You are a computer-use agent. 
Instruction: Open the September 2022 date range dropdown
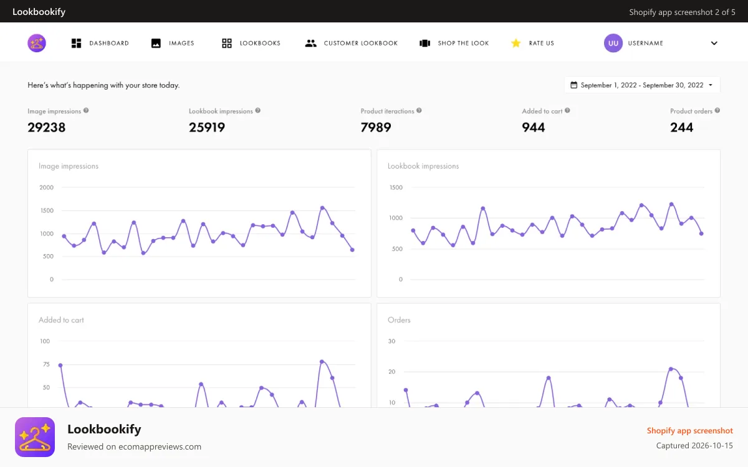click(642, 85)
